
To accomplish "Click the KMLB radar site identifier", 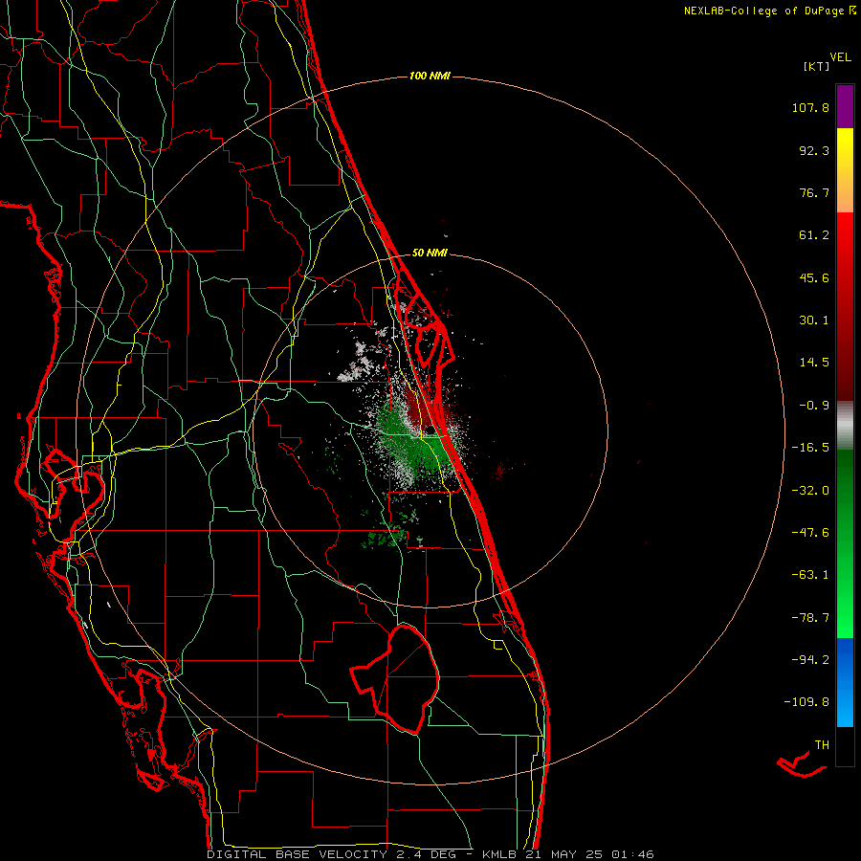I will pyautogui.click(x=499, y=854).
